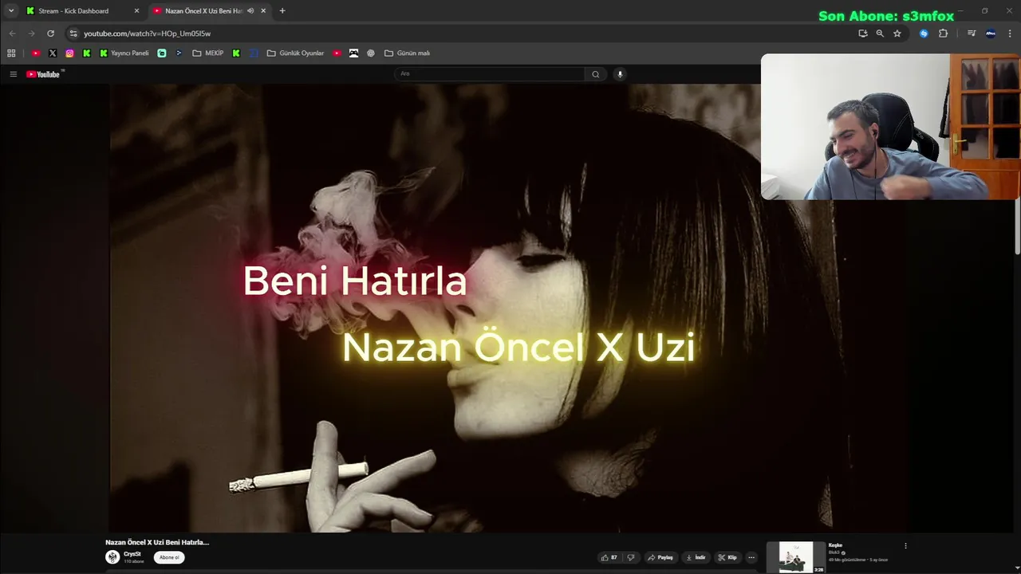Open the Kick bookmark after MEKİP
The image size is (1021, 574).
236,53
